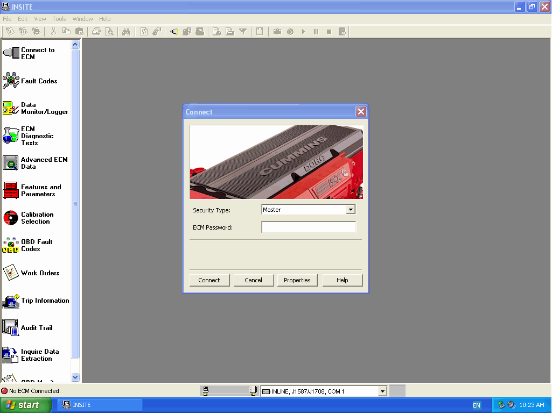Open the Tools menu
Screen dimensions: 552x414
point(59,19)
